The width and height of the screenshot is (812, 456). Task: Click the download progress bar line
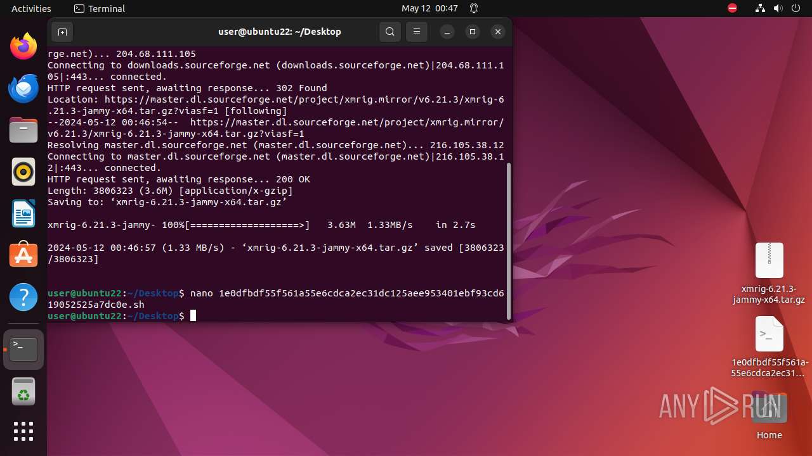[x=261, y=225]
